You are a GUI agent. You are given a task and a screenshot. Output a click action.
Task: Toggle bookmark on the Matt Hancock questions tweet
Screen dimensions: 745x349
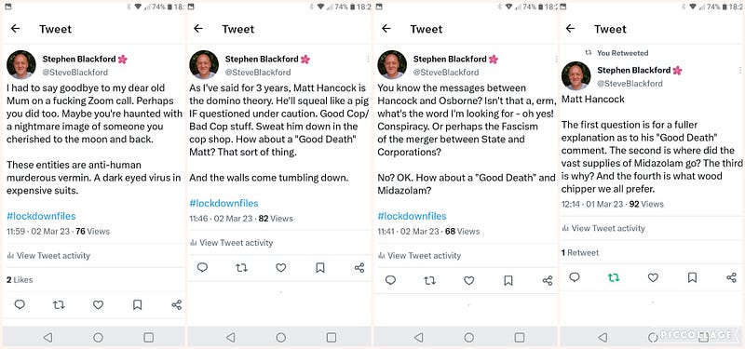pyautogui.click(x=692, y=277)
